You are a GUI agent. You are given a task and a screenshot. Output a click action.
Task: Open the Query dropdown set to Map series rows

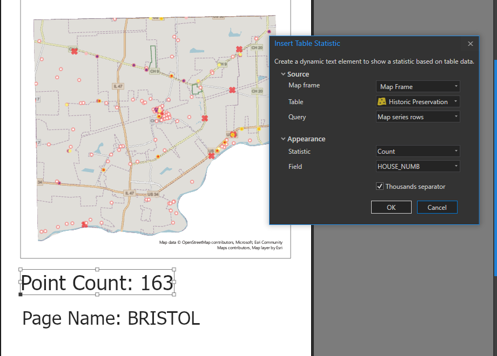pos(418,117)
